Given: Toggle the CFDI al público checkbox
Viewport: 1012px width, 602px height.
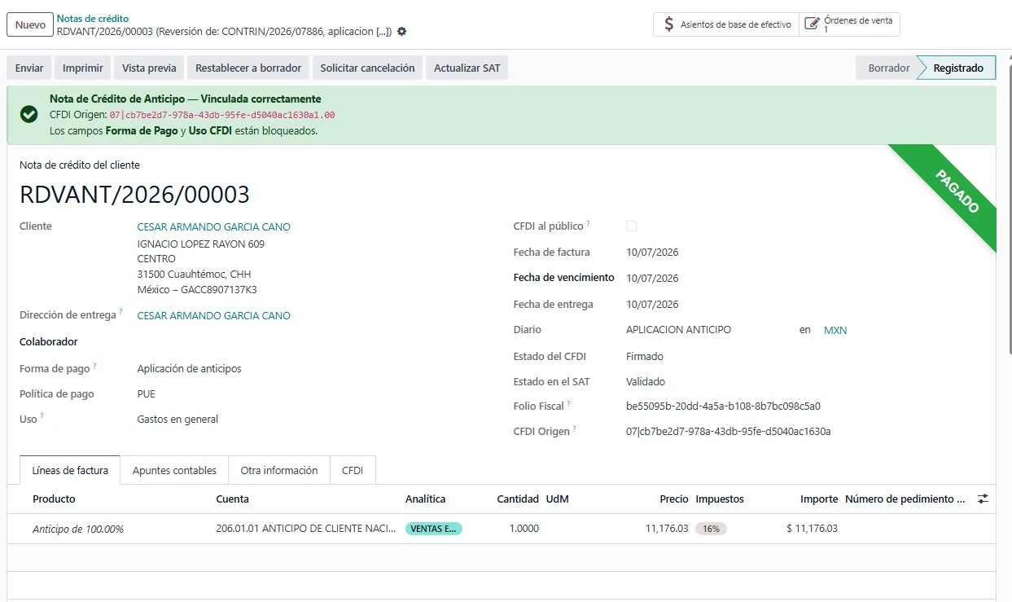Looking at the screenshot, I should click(631, 226).
